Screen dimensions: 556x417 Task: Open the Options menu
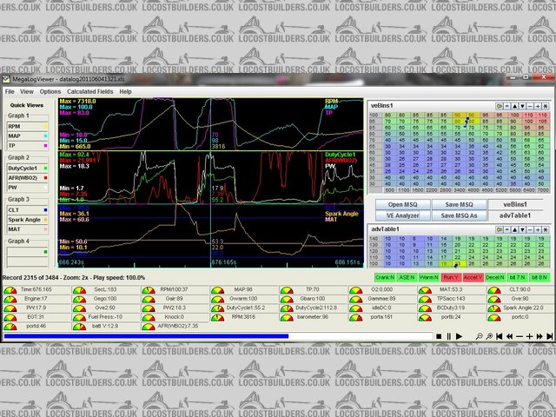pyautogui.click(x=50, y=91)
